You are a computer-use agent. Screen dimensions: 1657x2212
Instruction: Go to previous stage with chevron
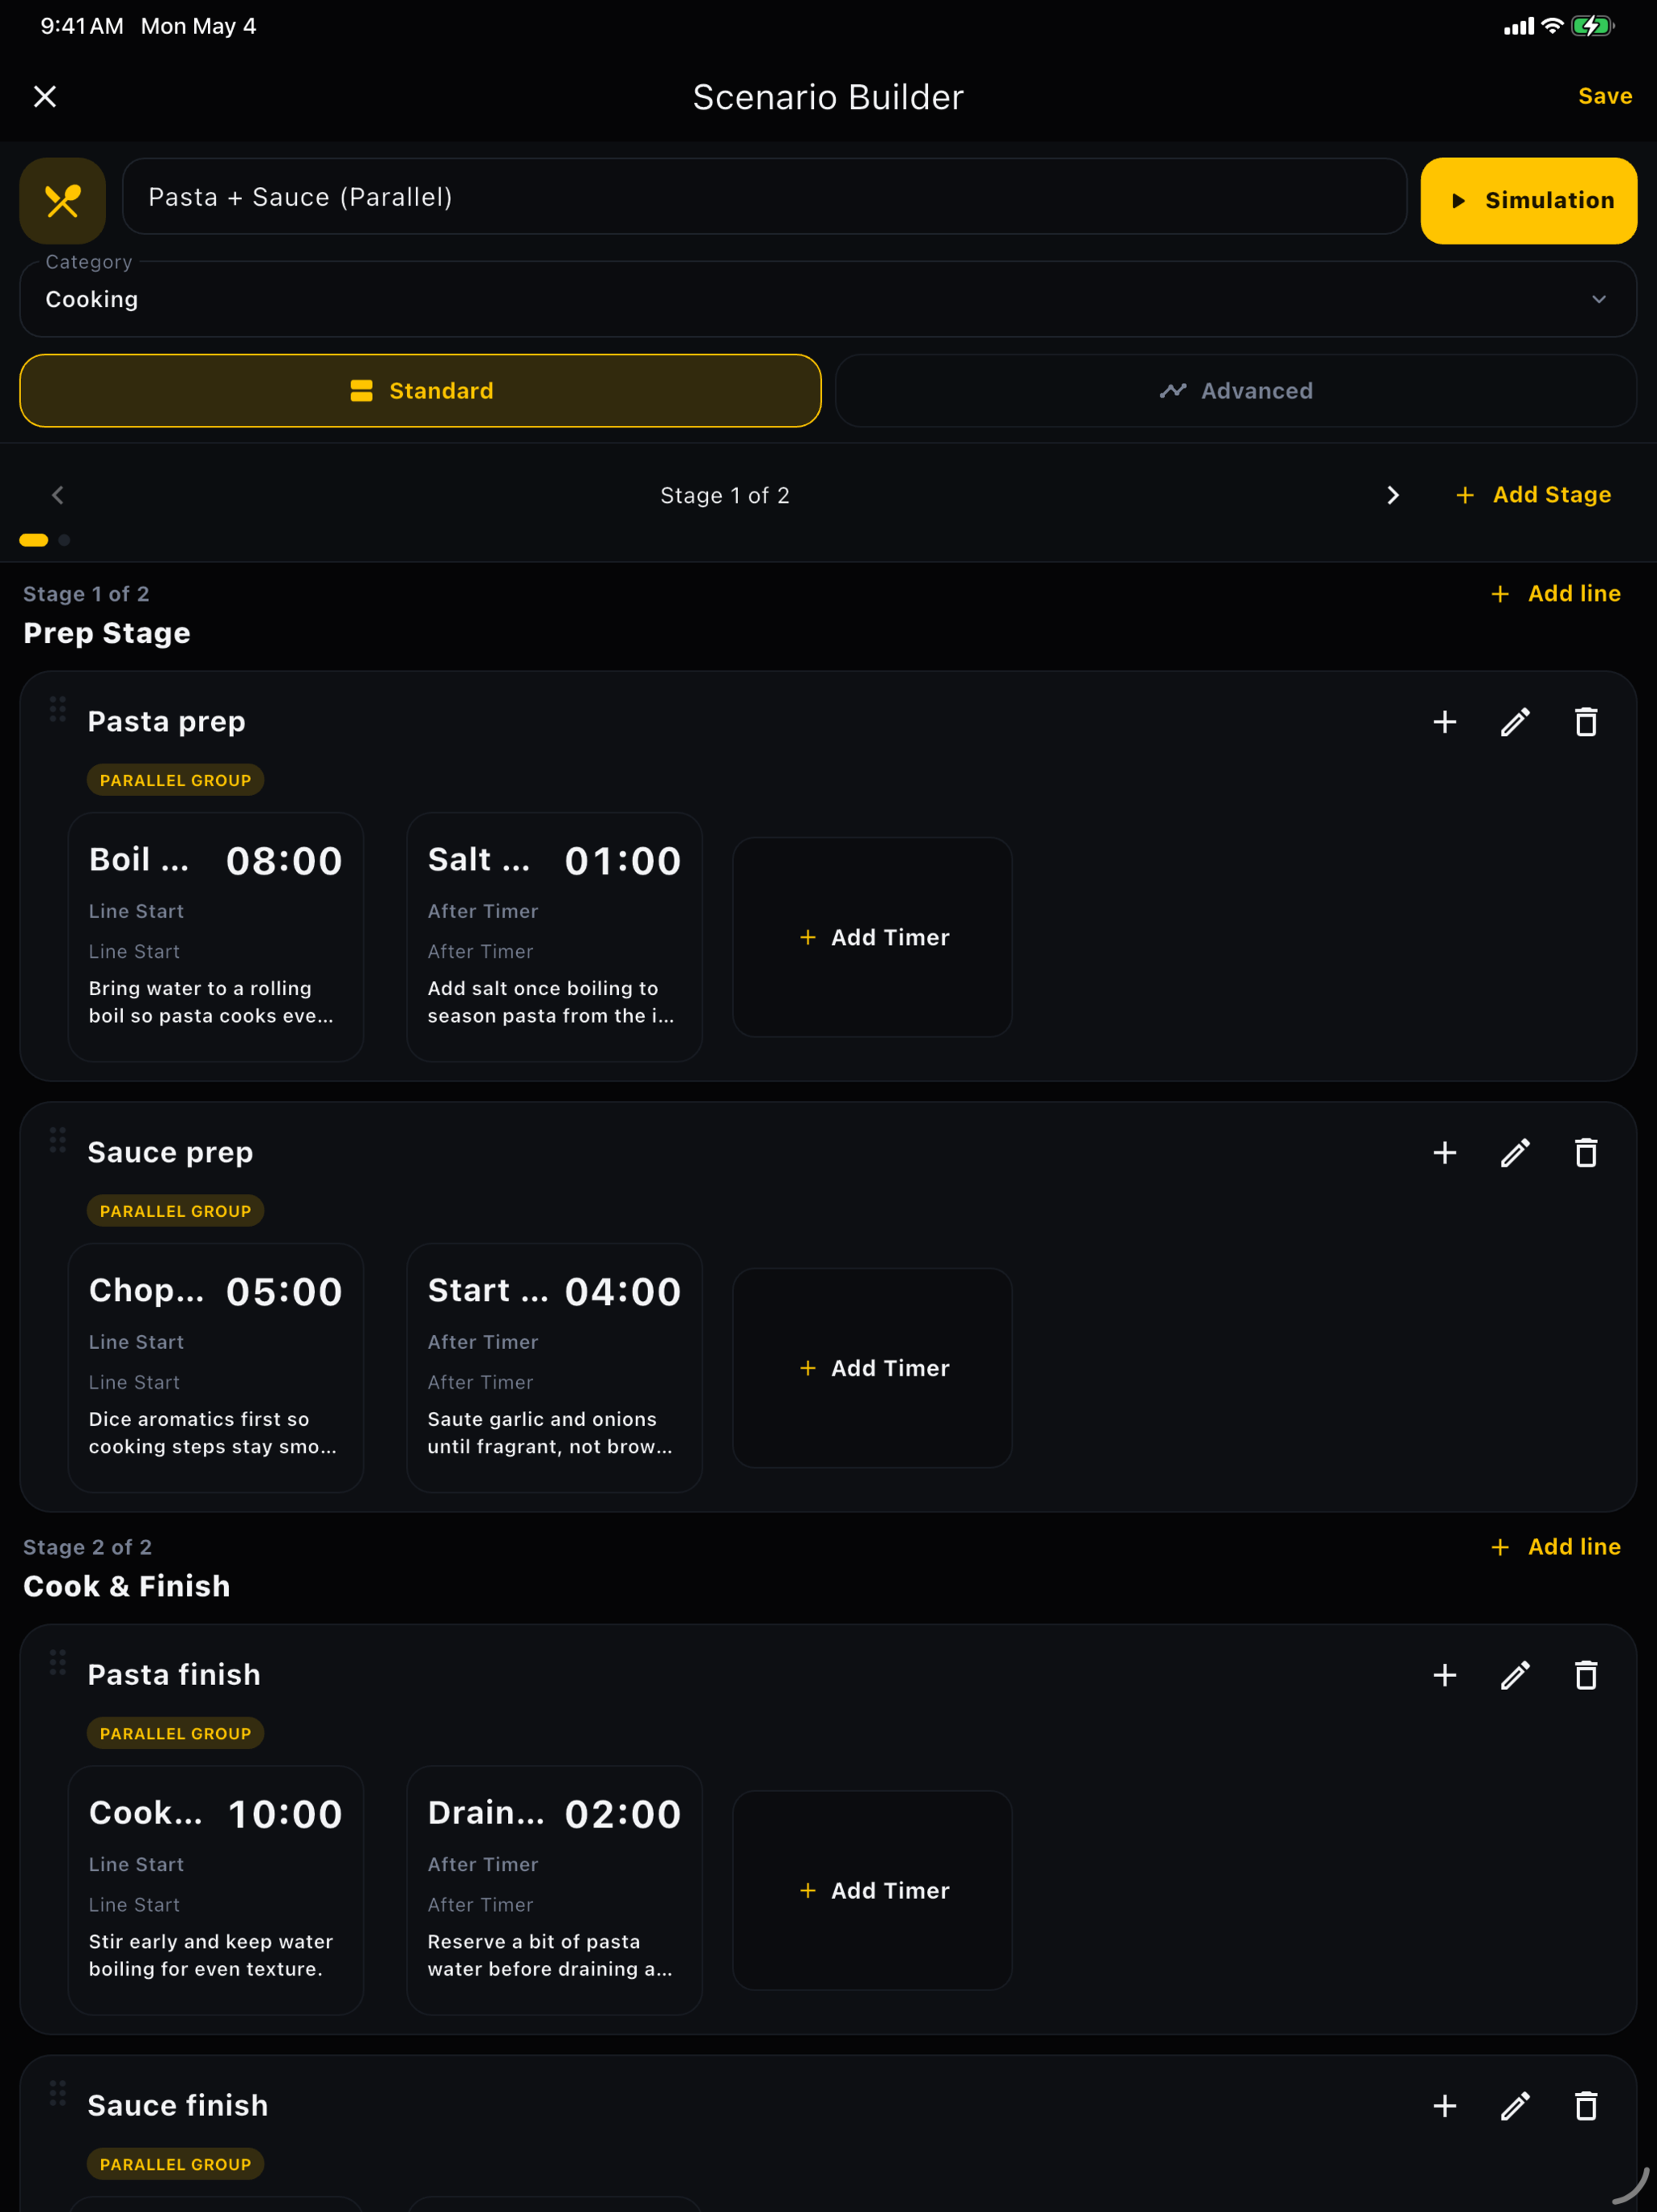(x=58, y=495)
